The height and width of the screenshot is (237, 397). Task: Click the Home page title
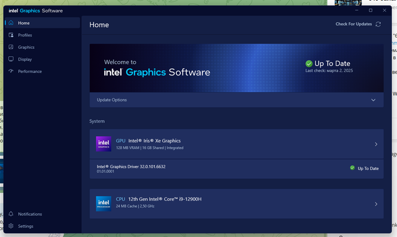pyautogui.click(x=99, y=25)
